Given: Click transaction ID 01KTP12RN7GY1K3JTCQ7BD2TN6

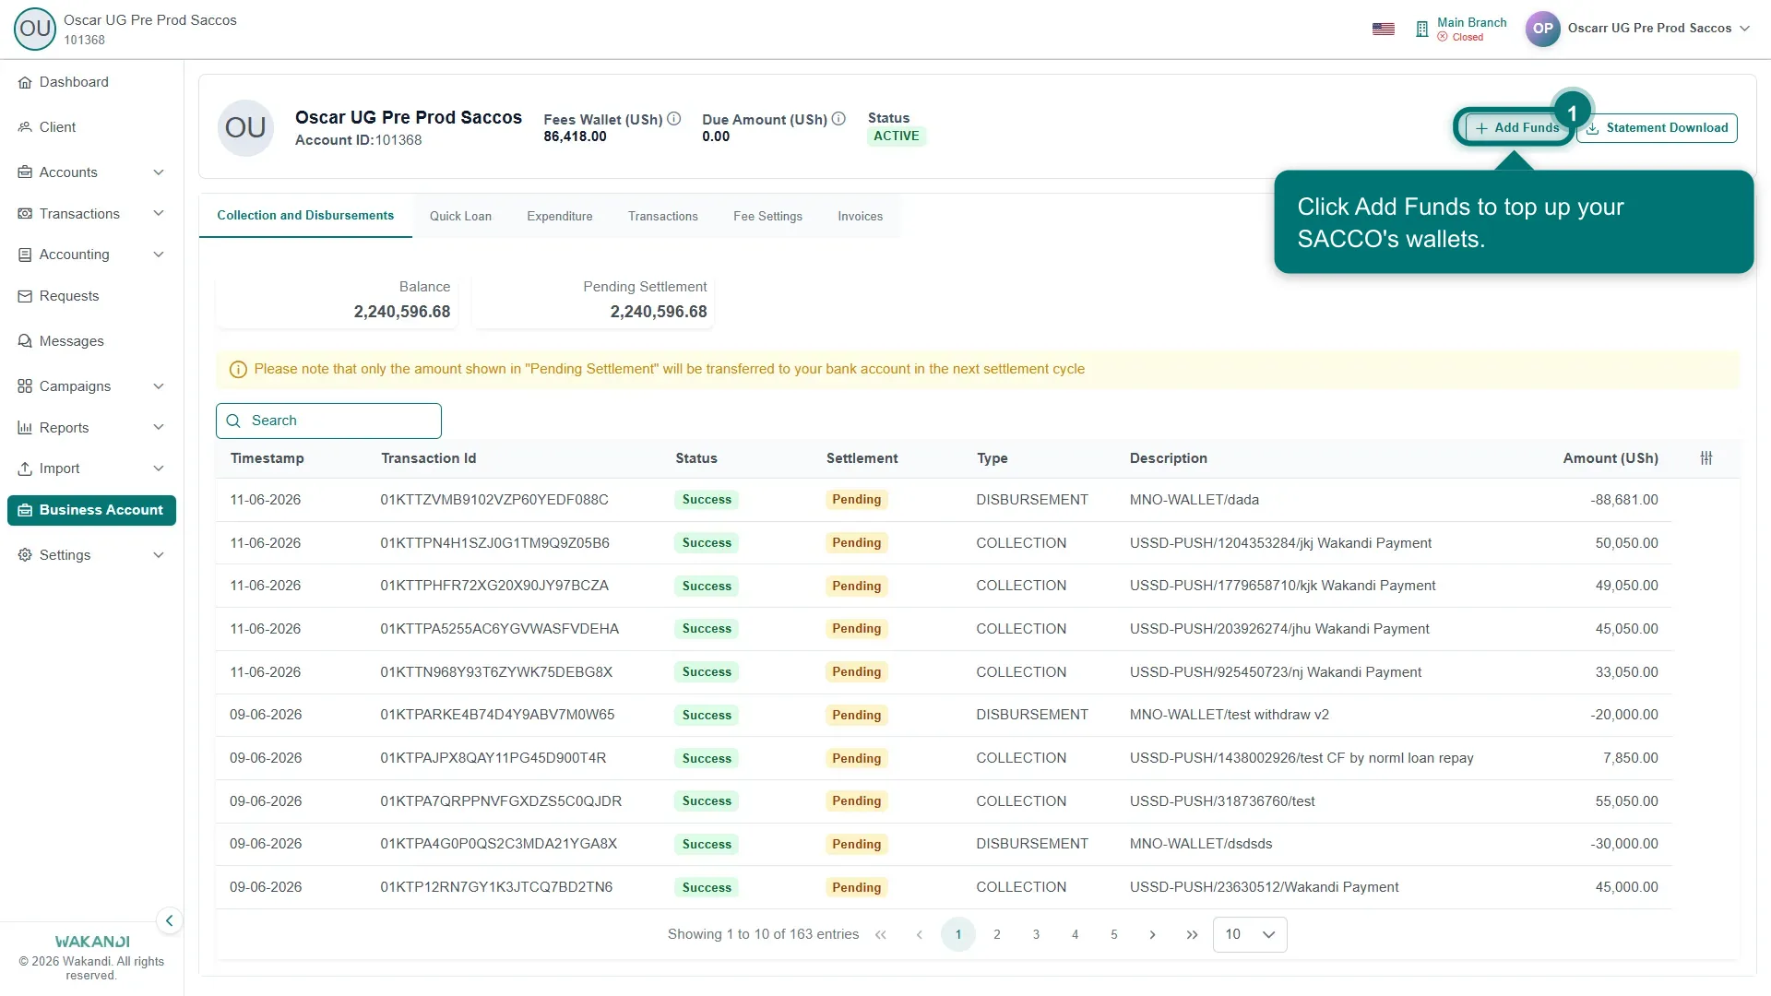Looking at the screenshot, I should (x=496, y=887).
